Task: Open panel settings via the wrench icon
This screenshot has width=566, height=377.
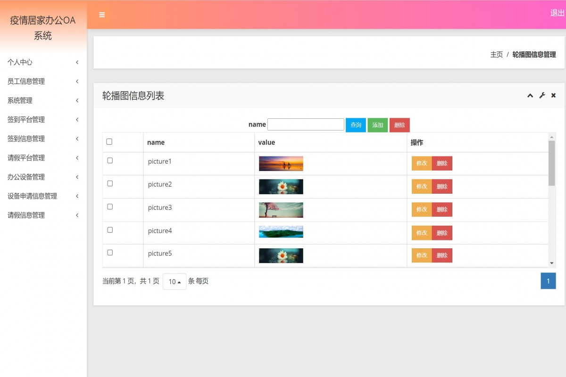Action: [541, 95]
